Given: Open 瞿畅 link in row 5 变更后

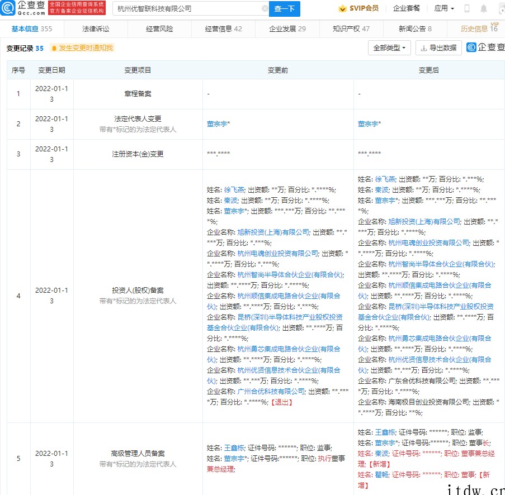Looking at the screenshot, I should pos(381,475).
